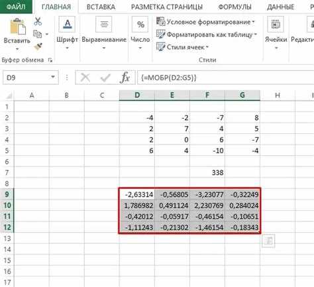Open the ФАЙЛ tab

16,7
